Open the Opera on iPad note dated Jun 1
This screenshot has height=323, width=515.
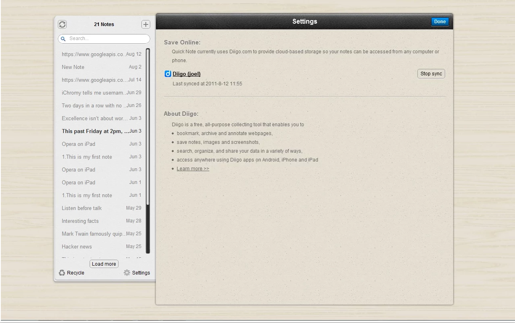pos(102,183)
